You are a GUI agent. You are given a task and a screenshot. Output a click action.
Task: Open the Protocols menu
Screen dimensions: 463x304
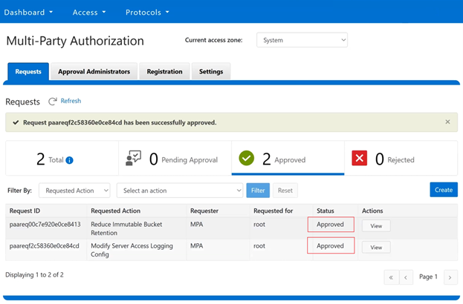[147, 12]
